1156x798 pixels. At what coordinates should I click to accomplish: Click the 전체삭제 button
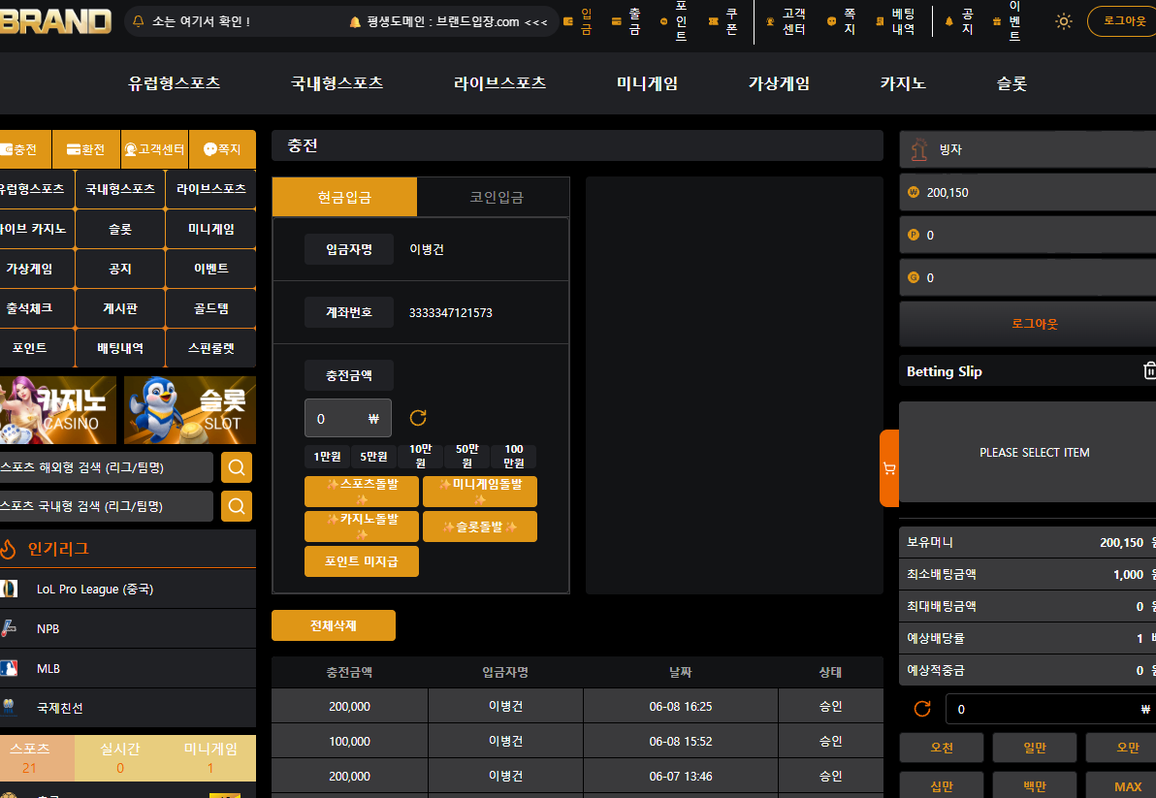334,625
